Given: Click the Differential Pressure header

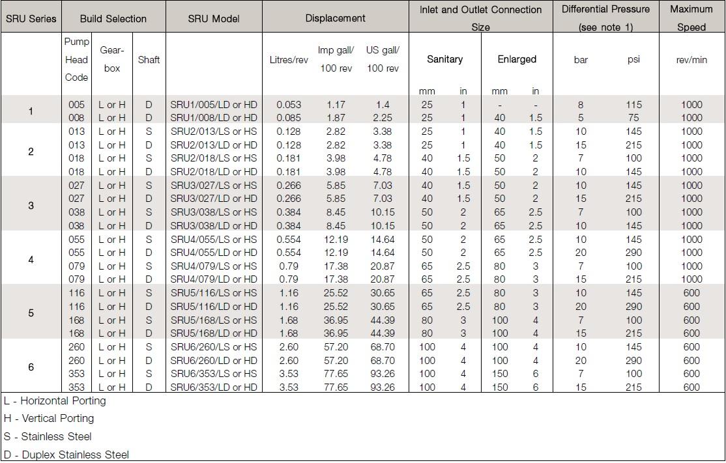Looking at the screenshot, I should pos(605,18).
